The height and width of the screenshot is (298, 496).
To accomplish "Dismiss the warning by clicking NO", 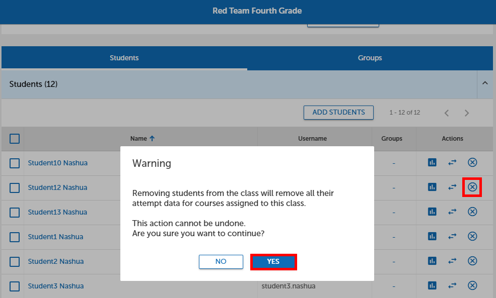I will 221,261.
